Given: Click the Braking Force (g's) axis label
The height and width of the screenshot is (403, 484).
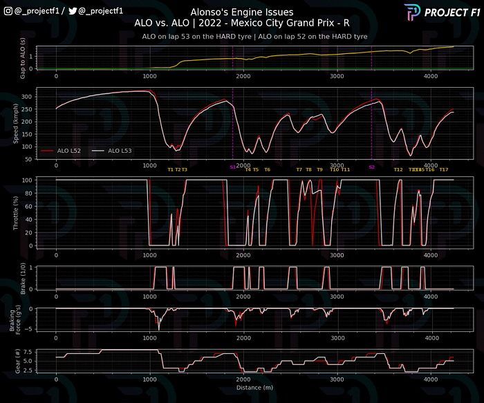Looking at the screenshot, I should [15, 320].
